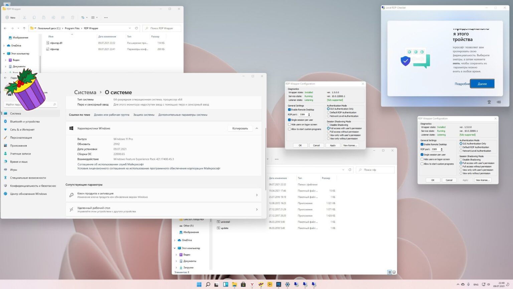The image size is (513, 289).
Task: Click the accessibility icon in Local RDP Checker
Action: 489,102
